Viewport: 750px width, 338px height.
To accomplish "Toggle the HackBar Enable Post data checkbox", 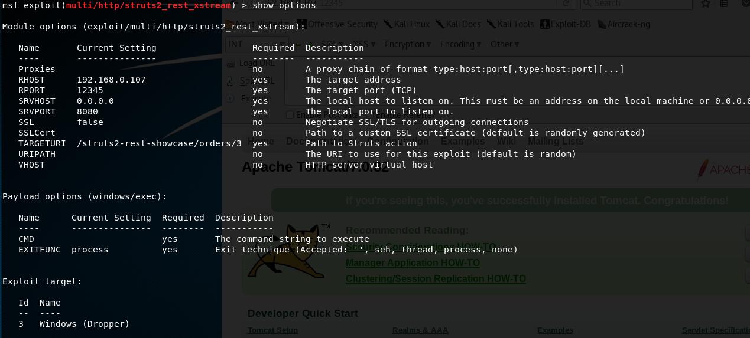I will (290, 115).
